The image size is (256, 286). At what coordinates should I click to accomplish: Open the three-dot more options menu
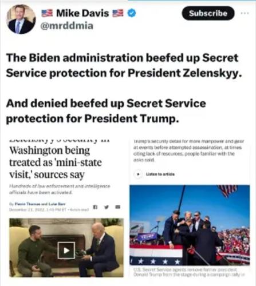pos(245,13)
